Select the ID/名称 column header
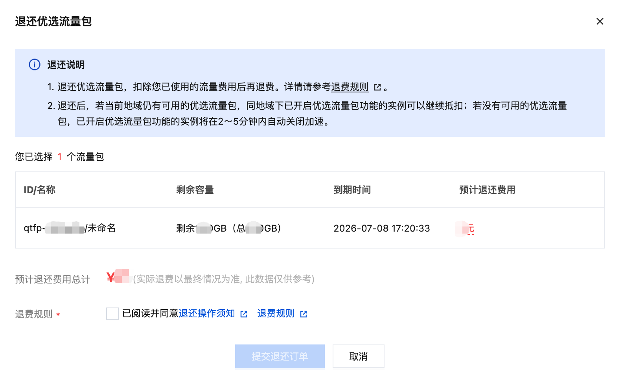 coord(39,190)
